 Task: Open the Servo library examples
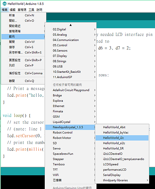[71, 148]
